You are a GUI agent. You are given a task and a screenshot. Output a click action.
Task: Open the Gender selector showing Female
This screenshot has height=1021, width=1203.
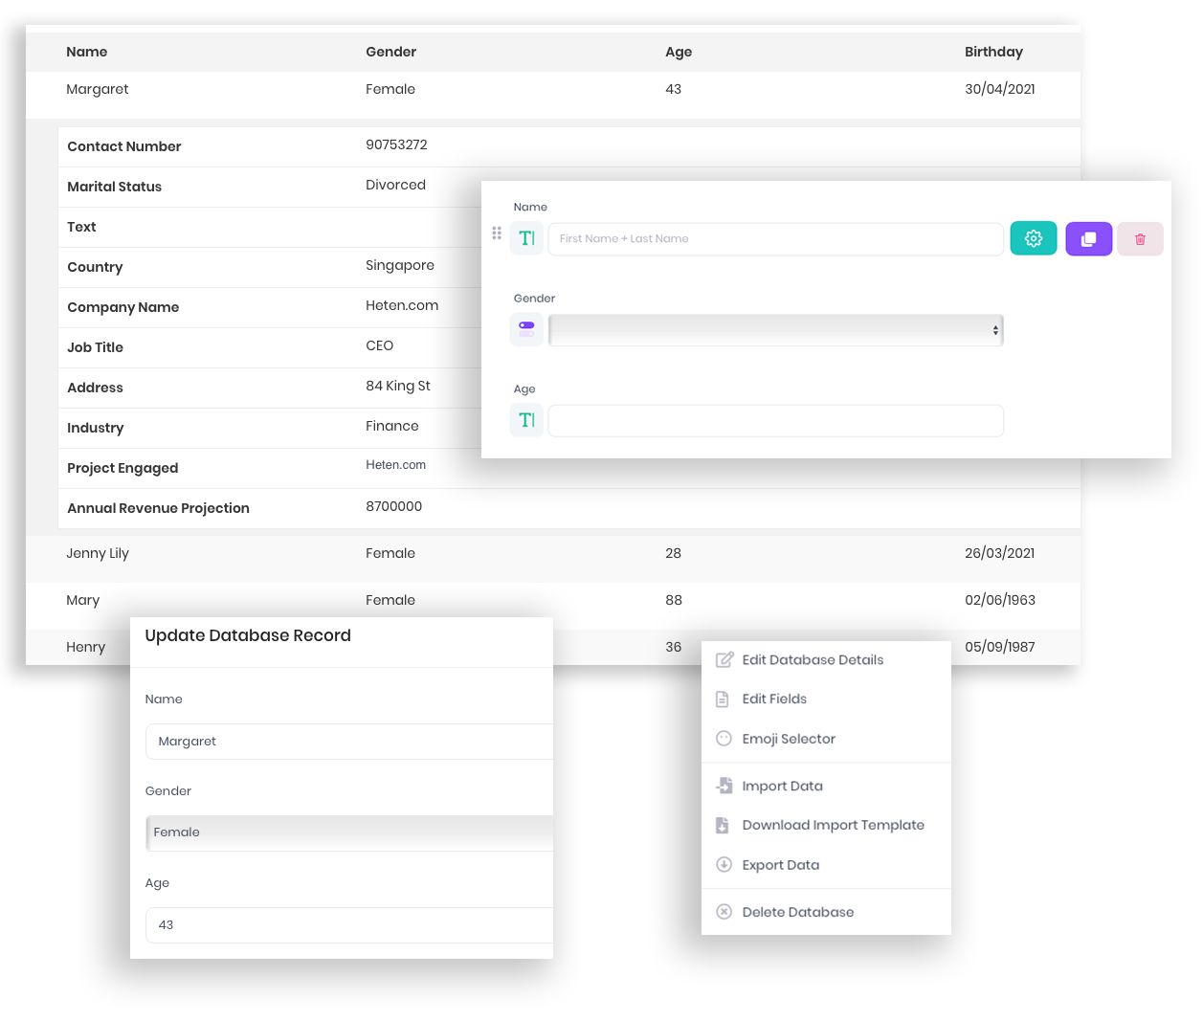click(x=349, y=832)
